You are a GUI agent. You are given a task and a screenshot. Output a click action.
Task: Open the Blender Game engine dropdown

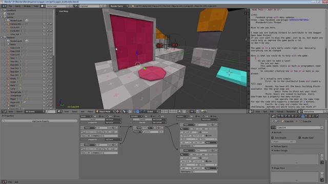pos(118,6)
